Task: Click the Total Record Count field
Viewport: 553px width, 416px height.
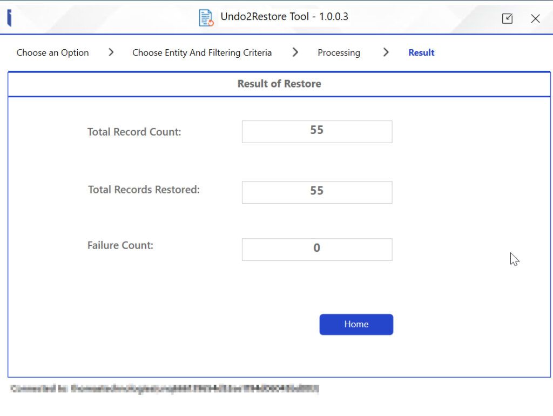Action: 316,132
